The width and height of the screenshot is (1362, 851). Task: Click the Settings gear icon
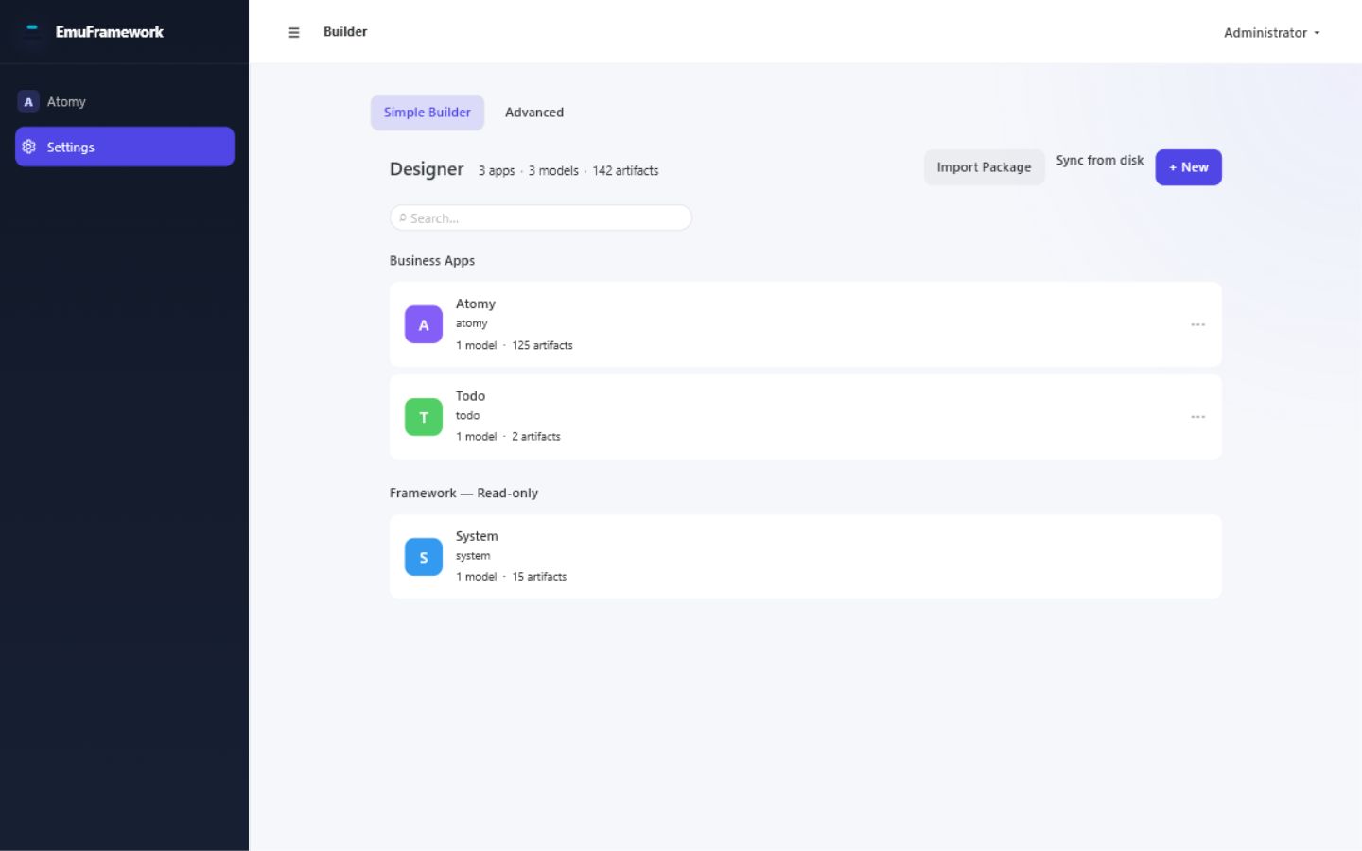tap(28, 147)
